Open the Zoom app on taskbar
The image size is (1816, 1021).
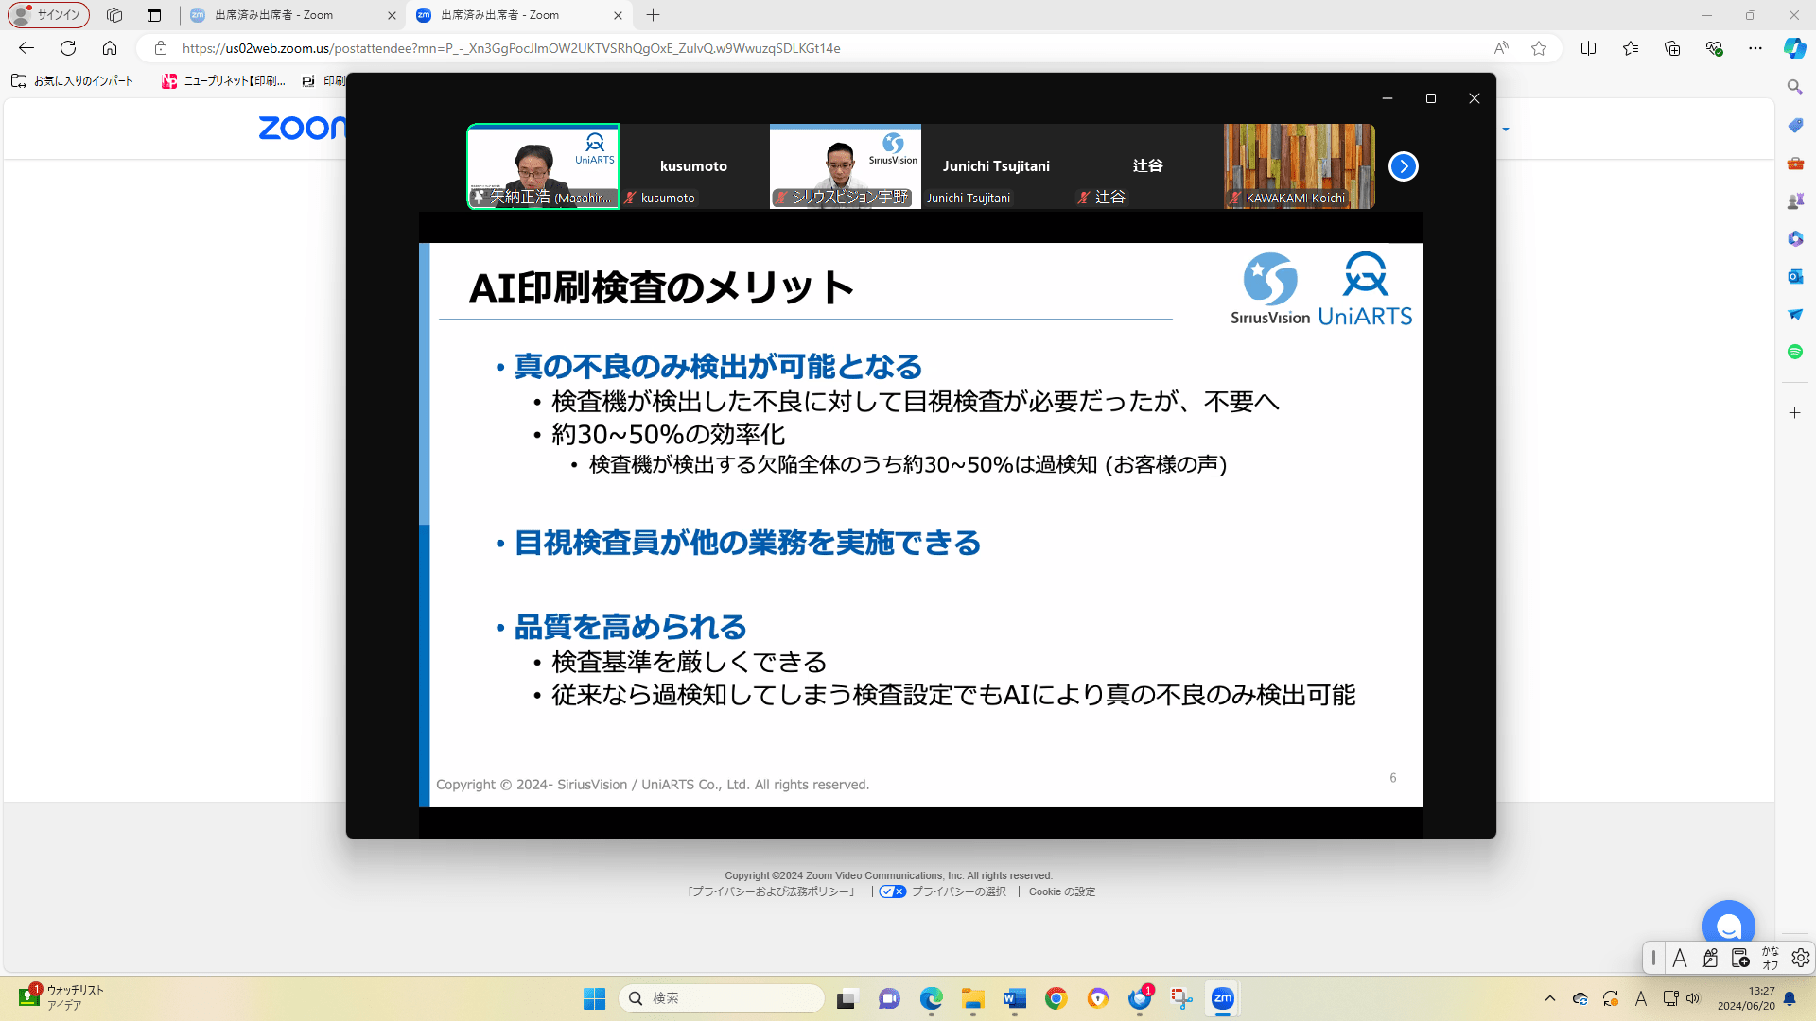1223,998
